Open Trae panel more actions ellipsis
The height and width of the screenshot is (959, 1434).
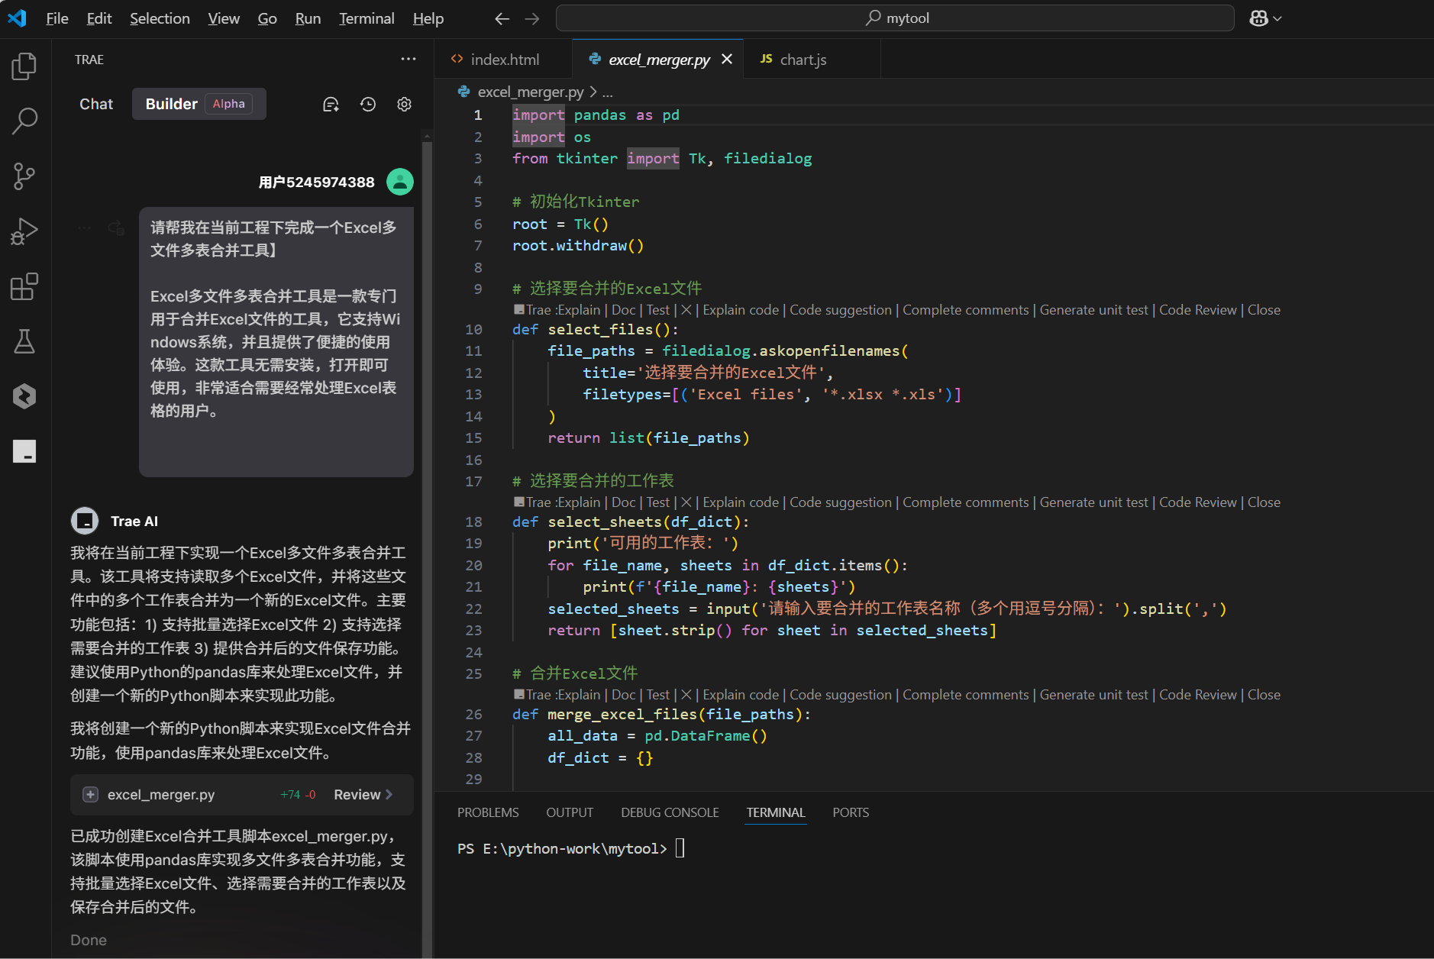(409, 59)
